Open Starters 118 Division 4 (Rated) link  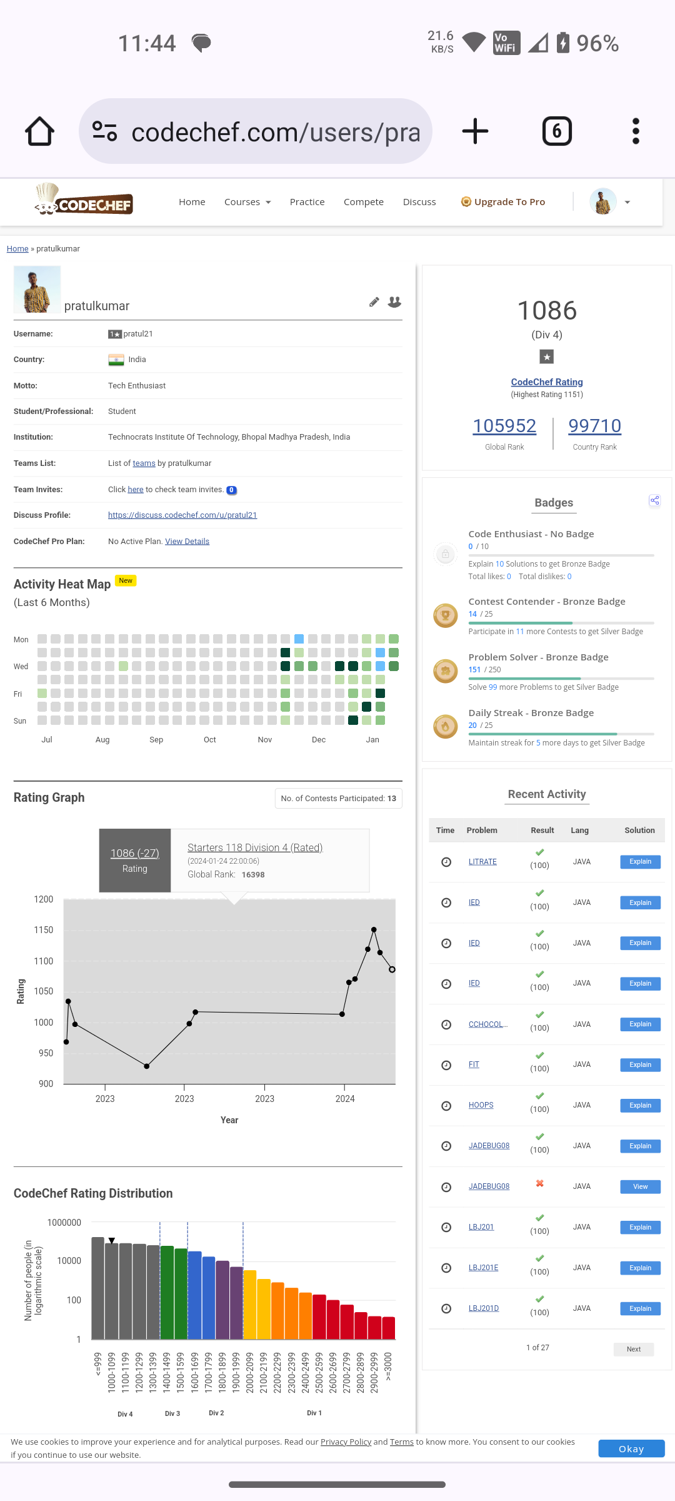tap(255, 847)
